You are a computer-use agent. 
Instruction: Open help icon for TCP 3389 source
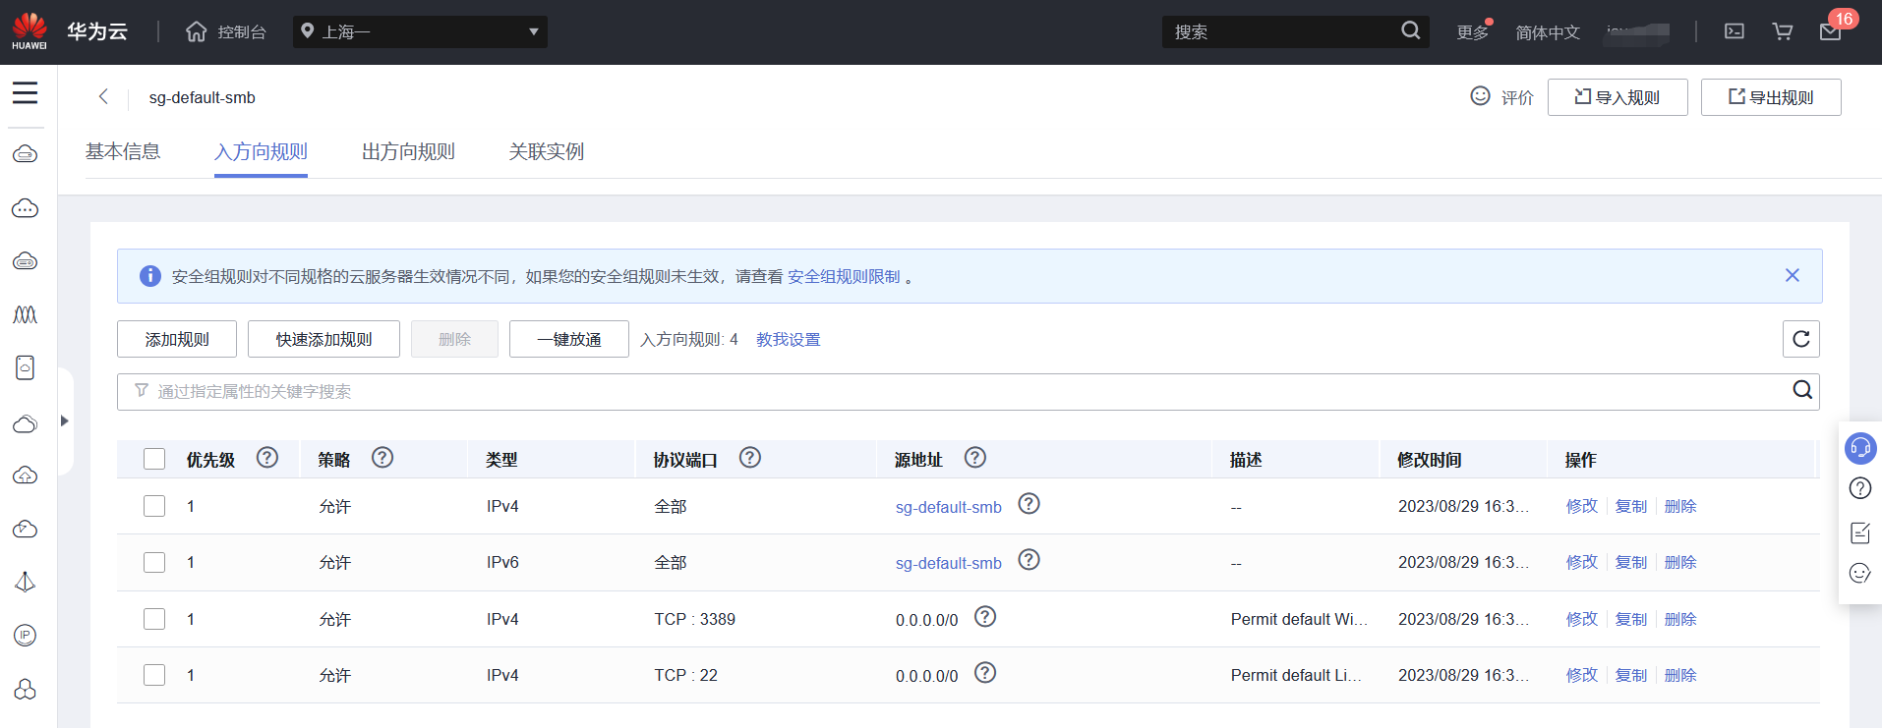[x=985, y=617]
